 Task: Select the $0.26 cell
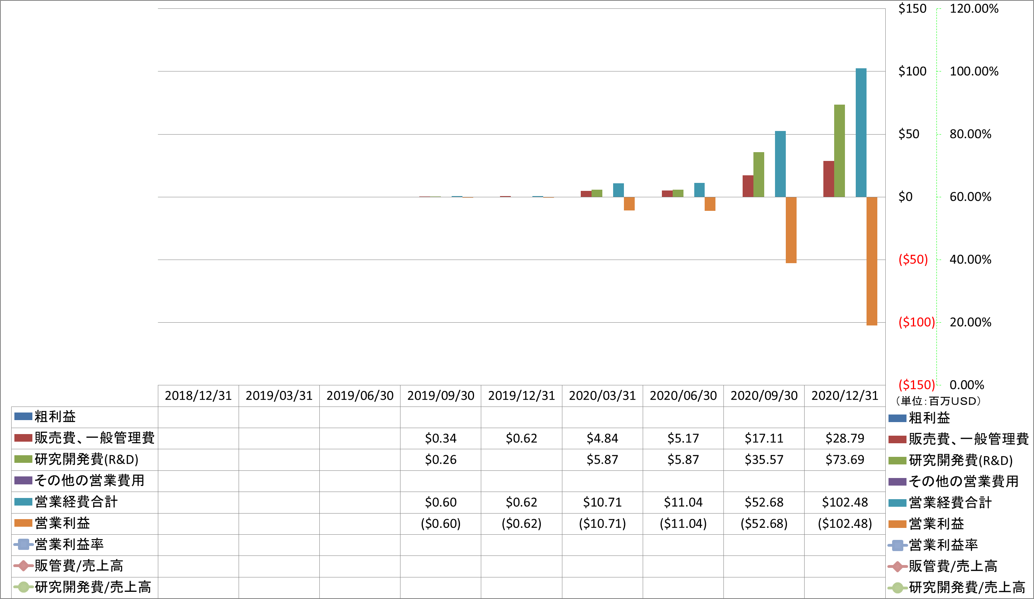(441, 460)
